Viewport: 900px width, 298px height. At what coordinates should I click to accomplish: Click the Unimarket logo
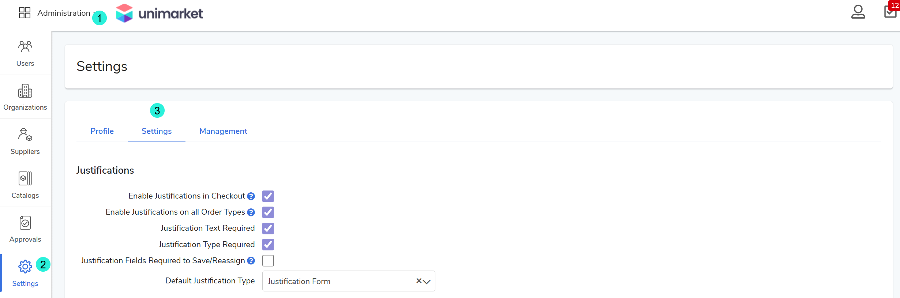(x=160, y=14)
